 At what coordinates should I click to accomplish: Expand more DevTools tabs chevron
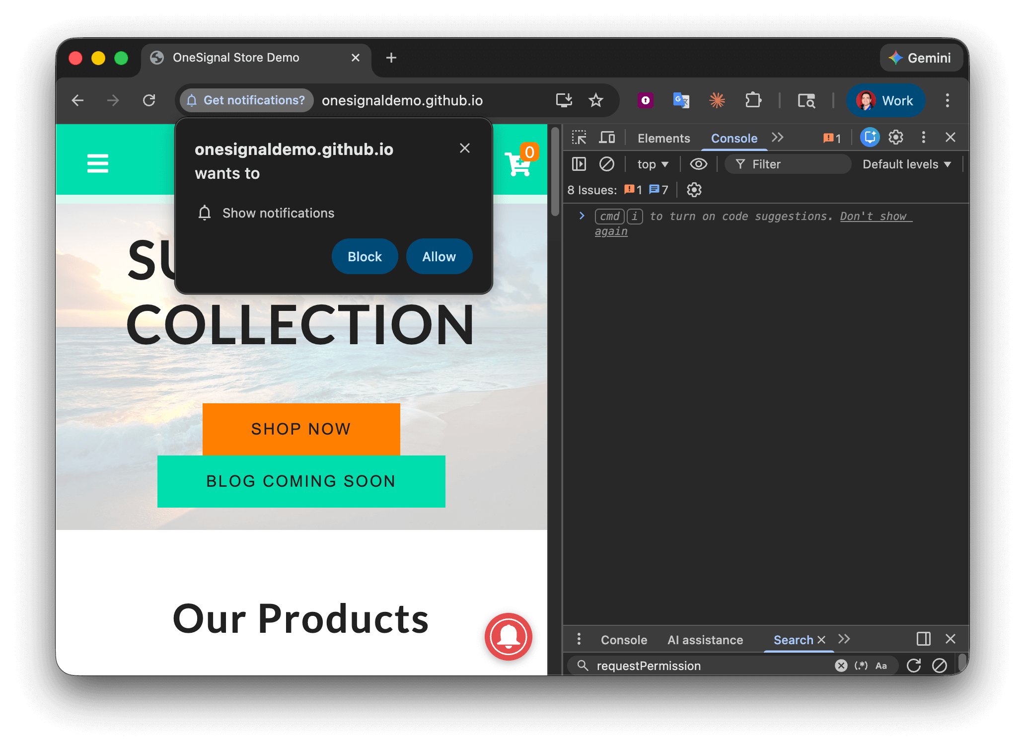tap(778, 138)
